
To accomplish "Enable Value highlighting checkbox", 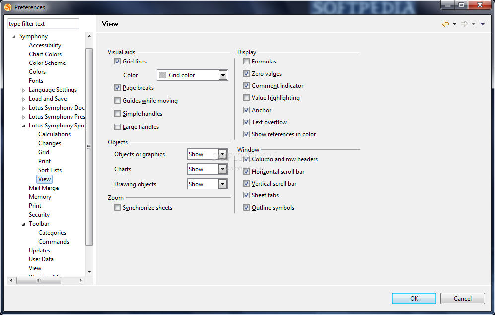I will point(247,98).
